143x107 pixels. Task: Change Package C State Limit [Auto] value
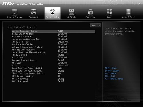(x=61, y=60)
